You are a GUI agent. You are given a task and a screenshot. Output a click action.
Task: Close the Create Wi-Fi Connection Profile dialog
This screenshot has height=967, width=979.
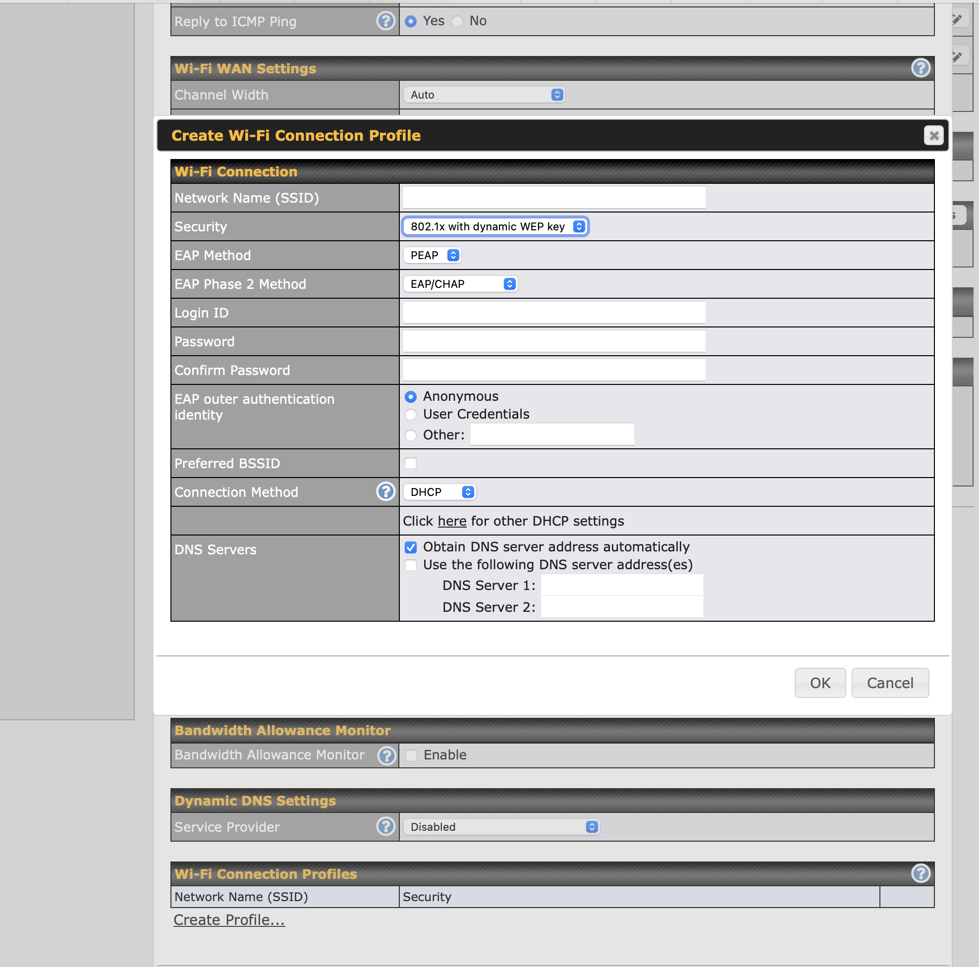[933, 135]
